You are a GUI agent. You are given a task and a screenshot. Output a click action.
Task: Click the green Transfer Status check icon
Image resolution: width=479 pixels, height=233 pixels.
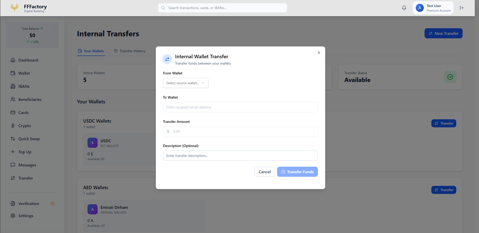pos(450,77)
